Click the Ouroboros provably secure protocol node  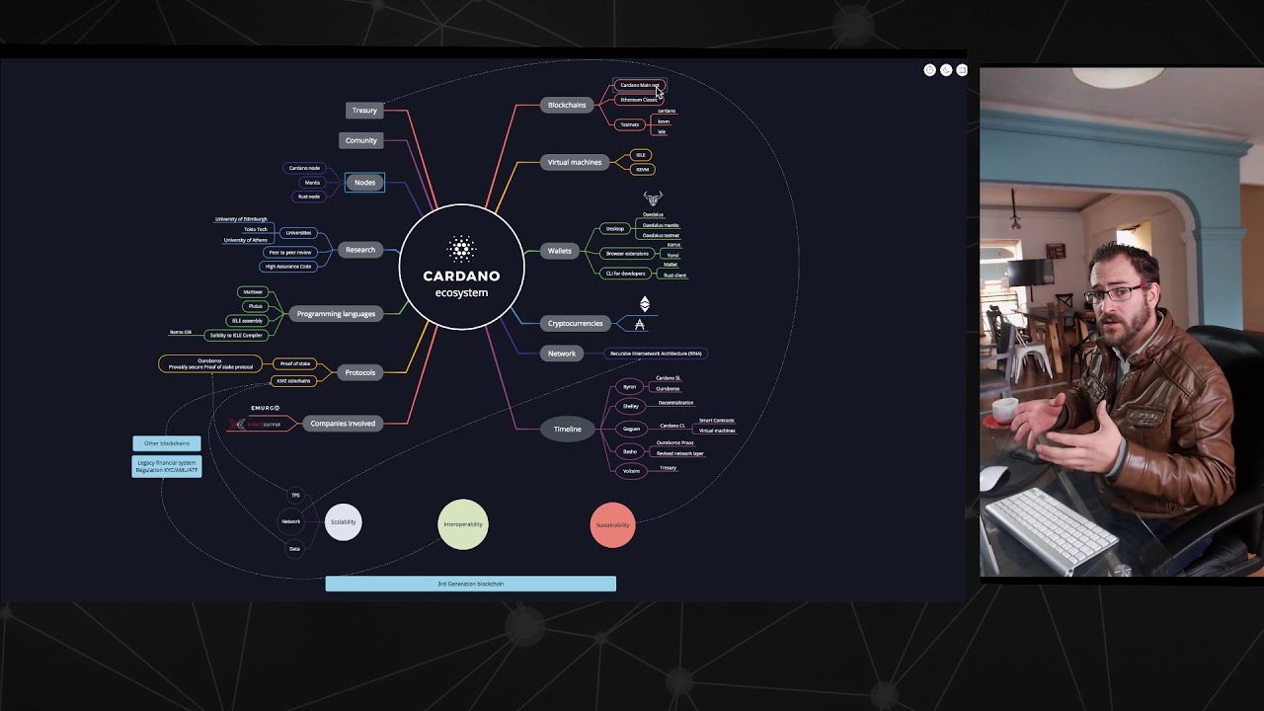coord(209,363)
